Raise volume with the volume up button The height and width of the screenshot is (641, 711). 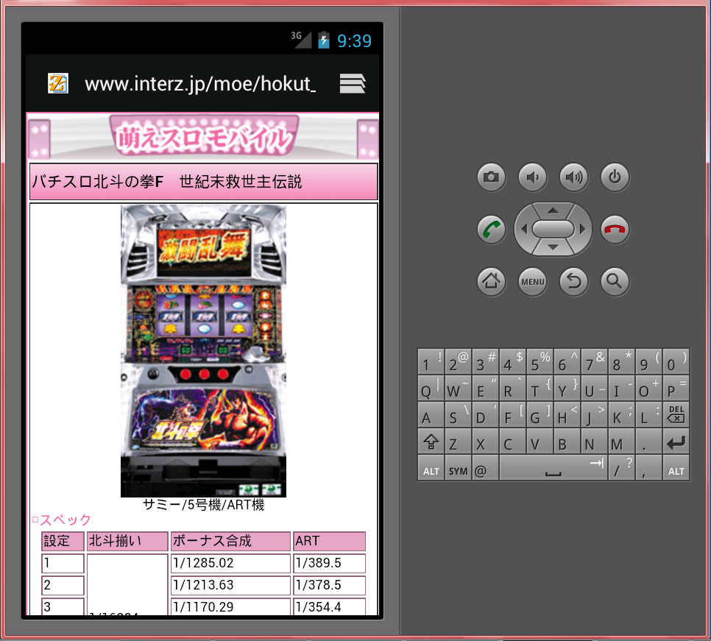coord(573,177)
